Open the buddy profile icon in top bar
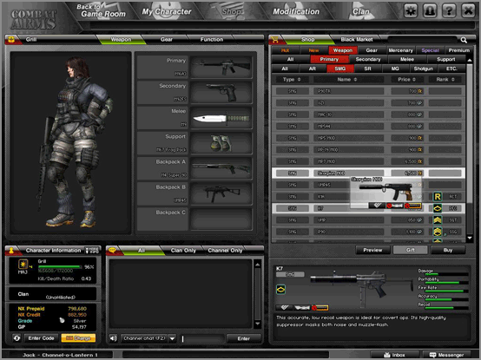 [430, 11]
